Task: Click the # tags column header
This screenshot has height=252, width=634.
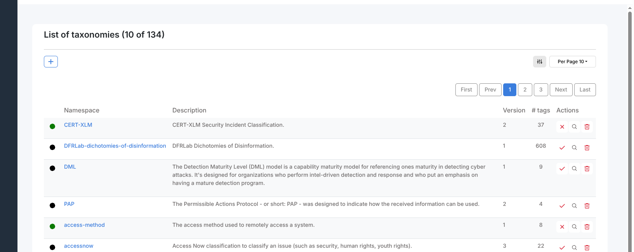Action: (x=541, y=110)
